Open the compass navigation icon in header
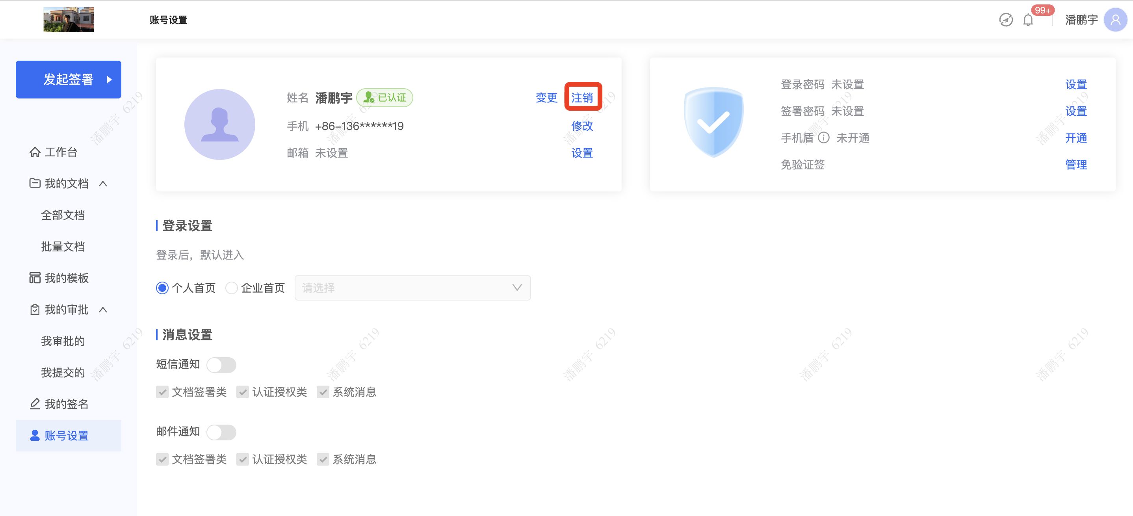The image size is (1133, 516). pos(1005,20)
